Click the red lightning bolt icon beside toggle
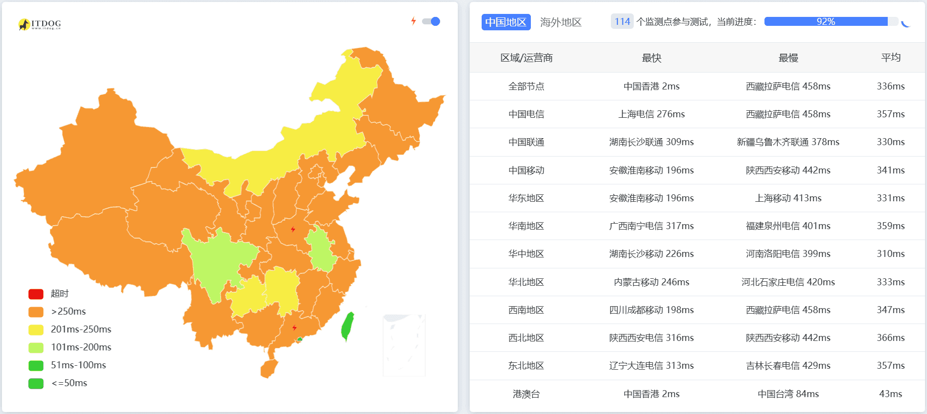Viewport: 927px width, 414px height. click(x=413, y=21)
